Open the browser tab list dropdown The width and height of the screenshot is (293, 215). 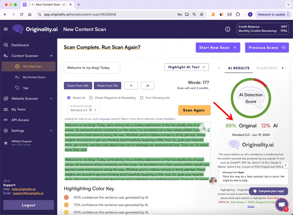288,4
